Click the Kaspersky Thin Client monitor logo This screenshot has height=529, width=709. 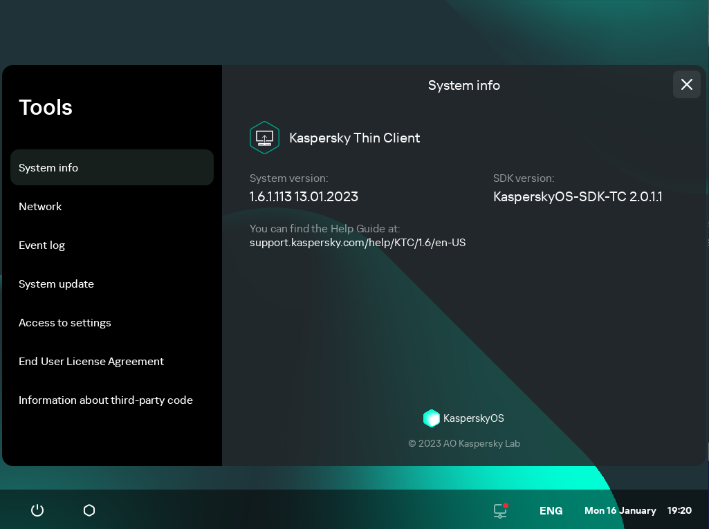pyautogui.click(x=264, y=138)
